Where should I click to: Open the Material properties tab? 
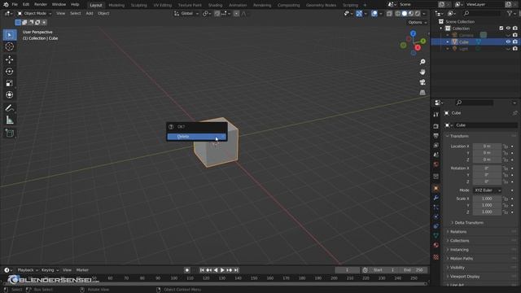click(436, 245)
